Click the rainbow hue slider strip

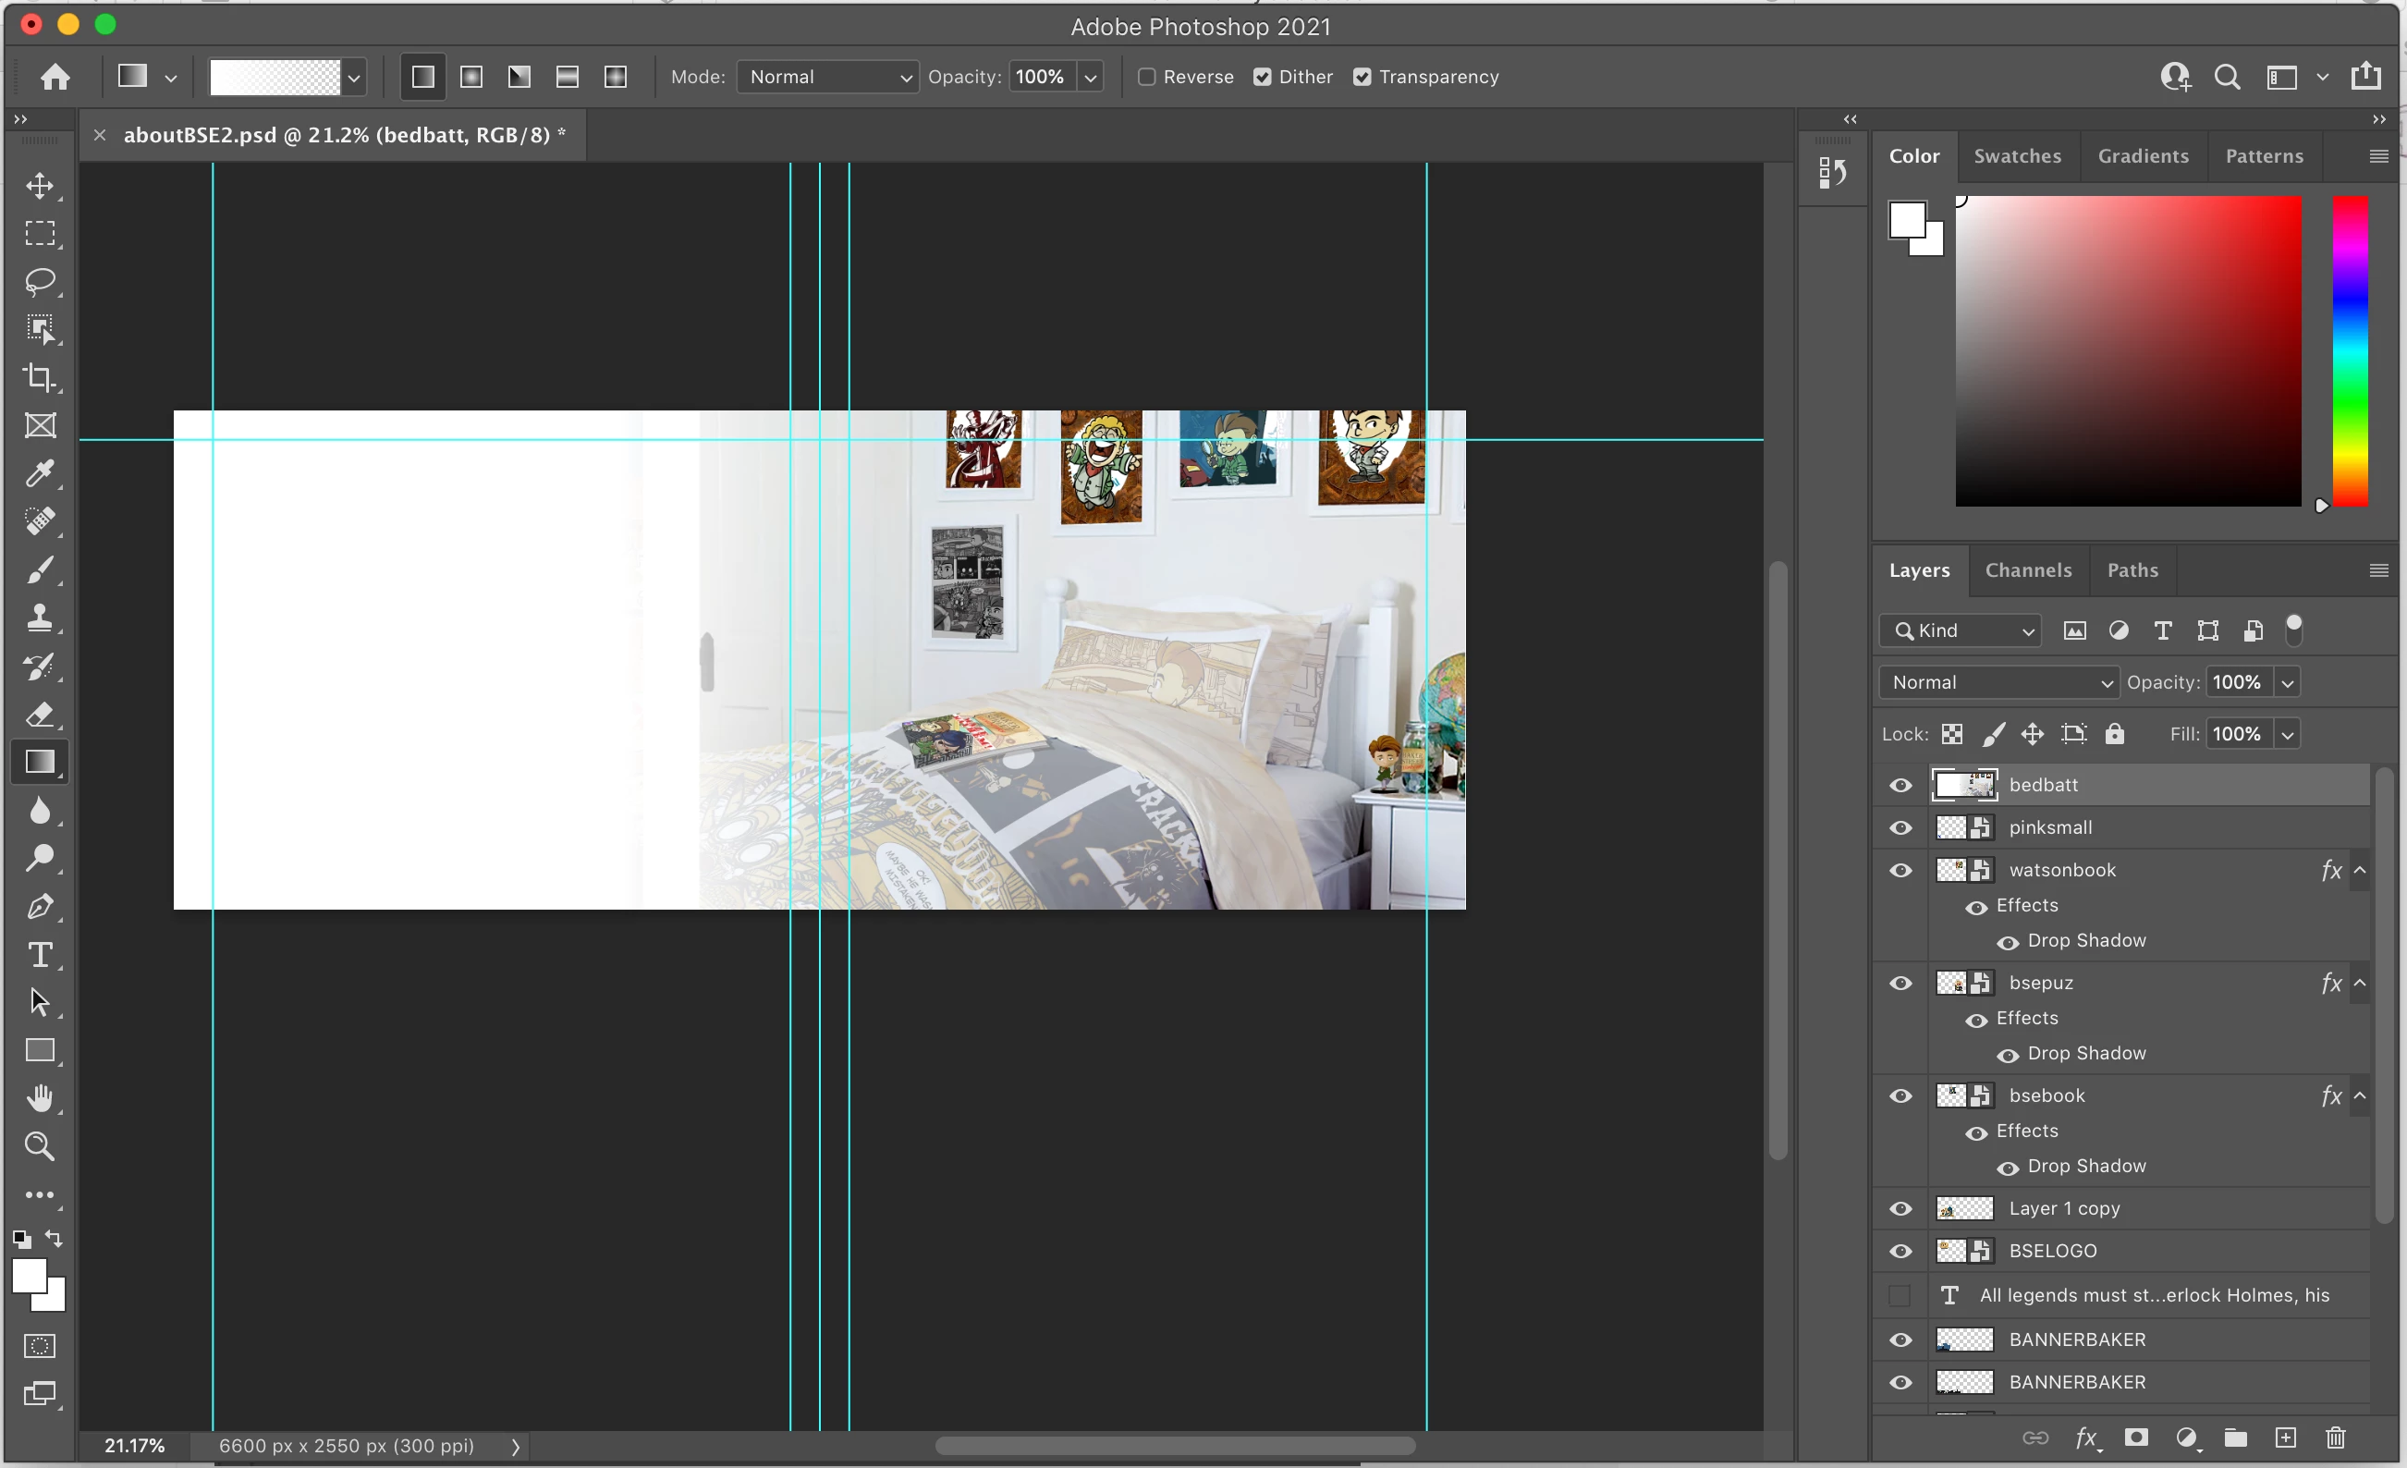(2351, 351)
